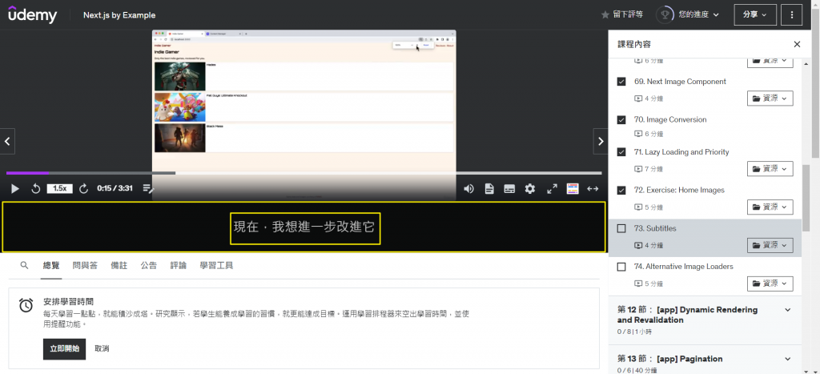Click 取消 to dismiss the schedule prompt
The image size is (820, 374).
(102, 349)
